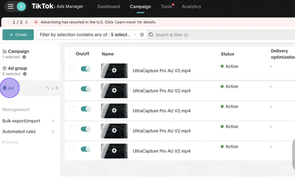295x179 pixels.
Task: Turn off the first ad's toggle
Action: pyautogui.click(x=86, y=69)
